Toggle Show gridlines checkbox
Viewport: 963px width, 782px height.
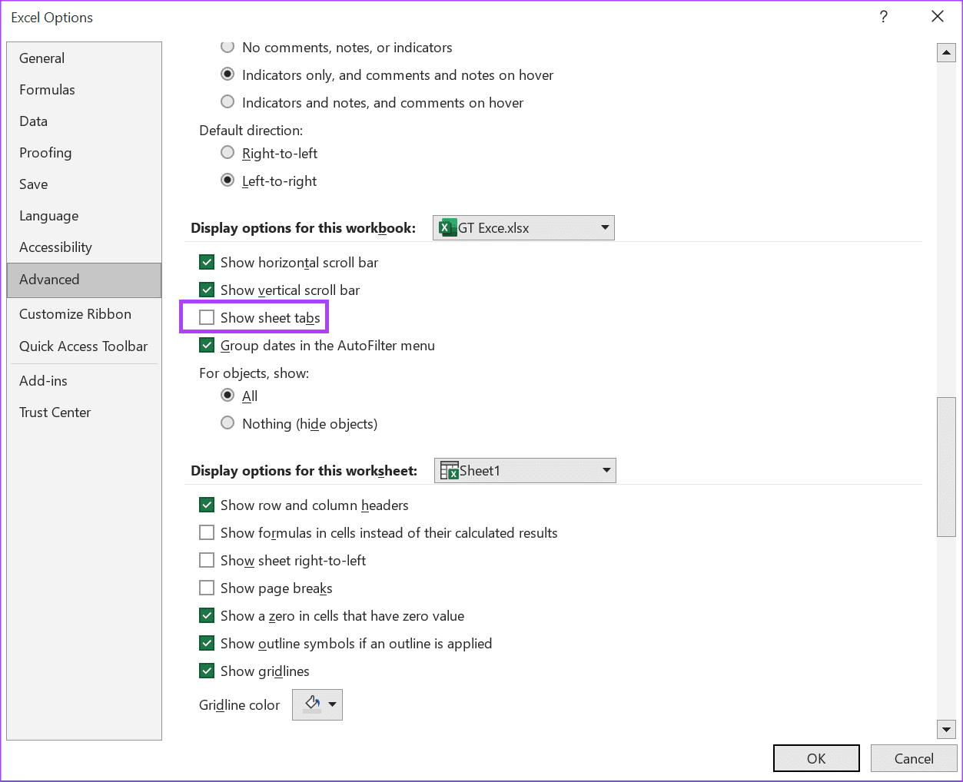207,671
